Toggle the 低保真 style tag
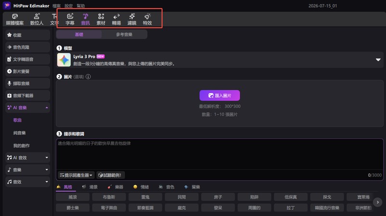The image size is (386, 216). (291, 197)
